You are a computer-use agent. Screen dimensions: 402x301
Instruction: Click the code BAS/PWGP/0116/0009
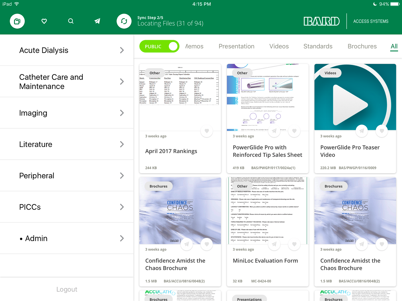click(358, 168)
